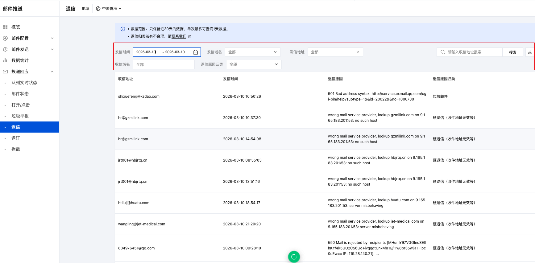Click the calendar icon in date range field
This screenshot has height=263, width=535.
coord(196,52)
